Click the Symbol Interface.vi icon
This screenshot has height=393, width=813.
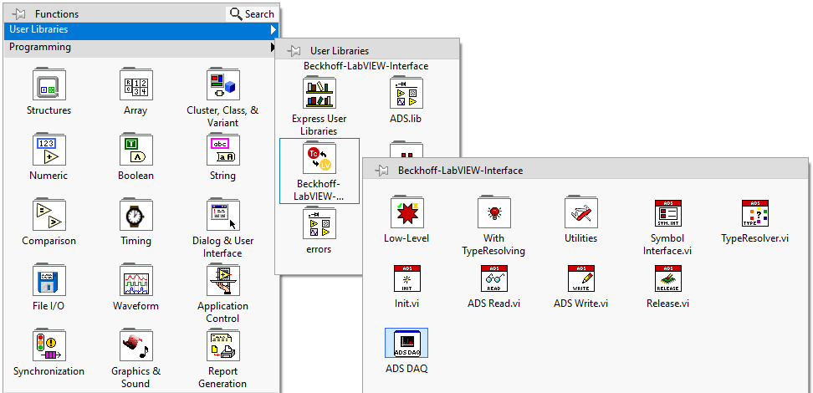pyautogui.click(x=667, y=214)
